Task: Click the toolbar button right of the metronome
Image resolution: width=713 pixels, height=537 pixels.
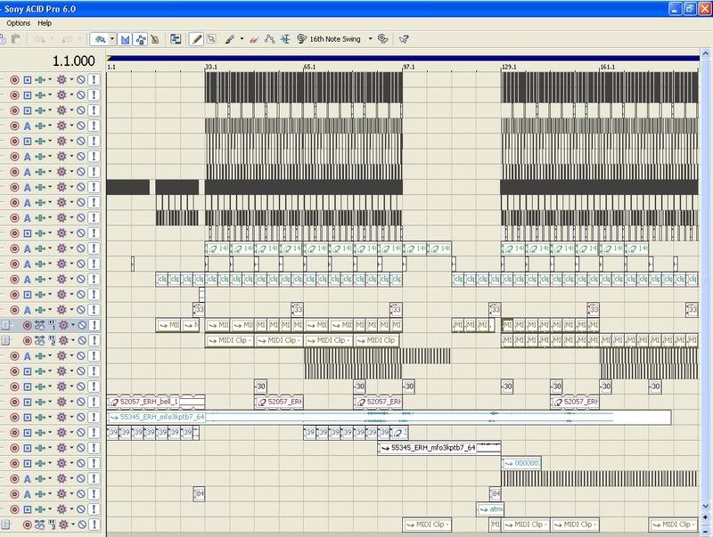Action: click(141, 39)
